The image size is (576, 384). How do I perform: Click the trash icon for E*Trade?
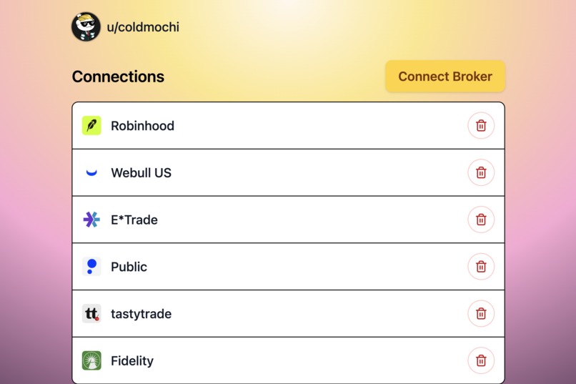[x=481, y=220]
